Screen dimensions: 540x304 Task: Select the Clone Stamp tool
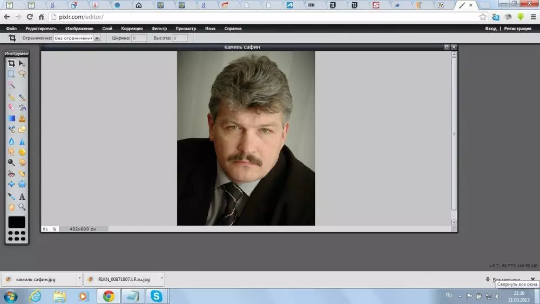click(22, 119)
